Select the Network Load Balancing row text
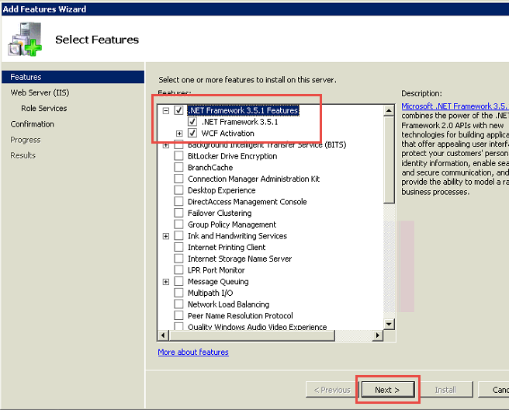 pos(229,304)
